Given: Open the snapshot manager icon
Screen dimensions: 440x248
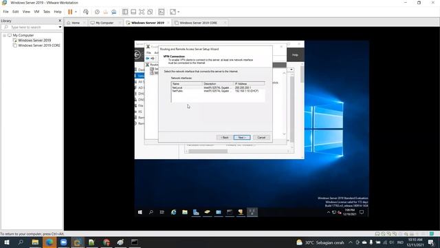Looking at the screenshot, I should [x=113, y=12].
